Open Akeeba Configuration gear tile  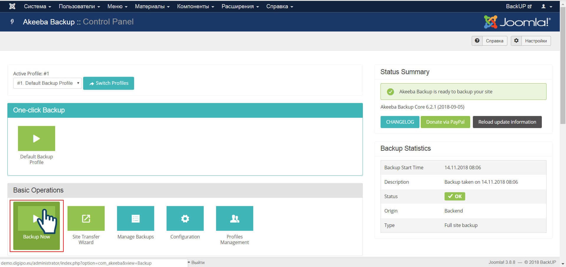(185, 218)
